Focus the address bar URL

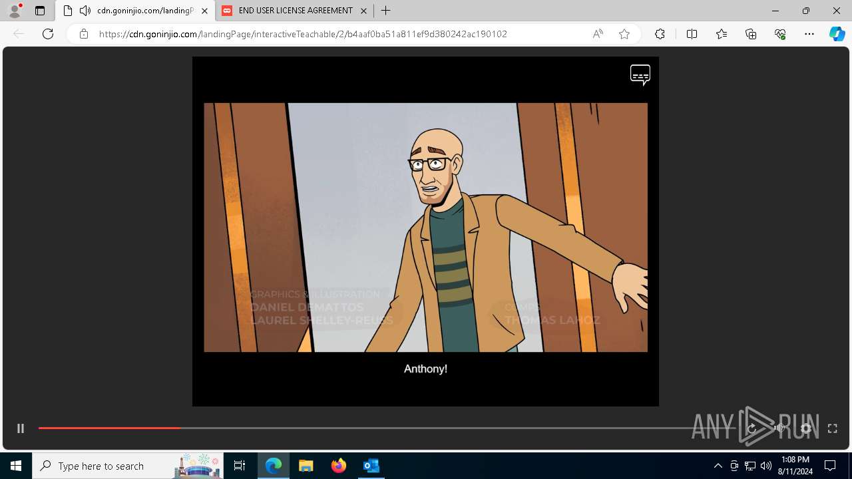303,34
